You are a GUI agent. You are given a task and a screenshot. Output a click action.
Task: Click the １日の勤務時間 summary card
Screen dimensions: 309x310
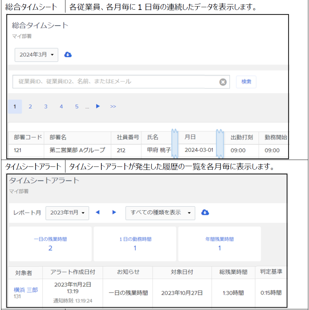pos(135,244)
